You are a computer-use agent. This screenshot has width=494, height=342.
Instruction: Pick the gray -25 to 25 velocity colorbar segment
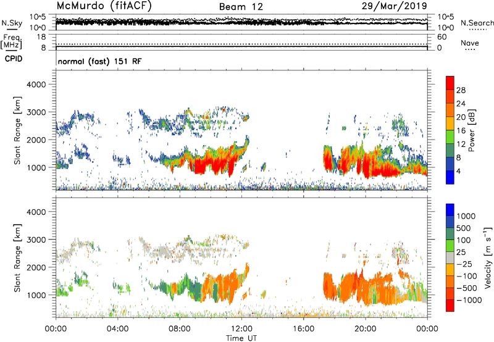click(x=450, y=258)
